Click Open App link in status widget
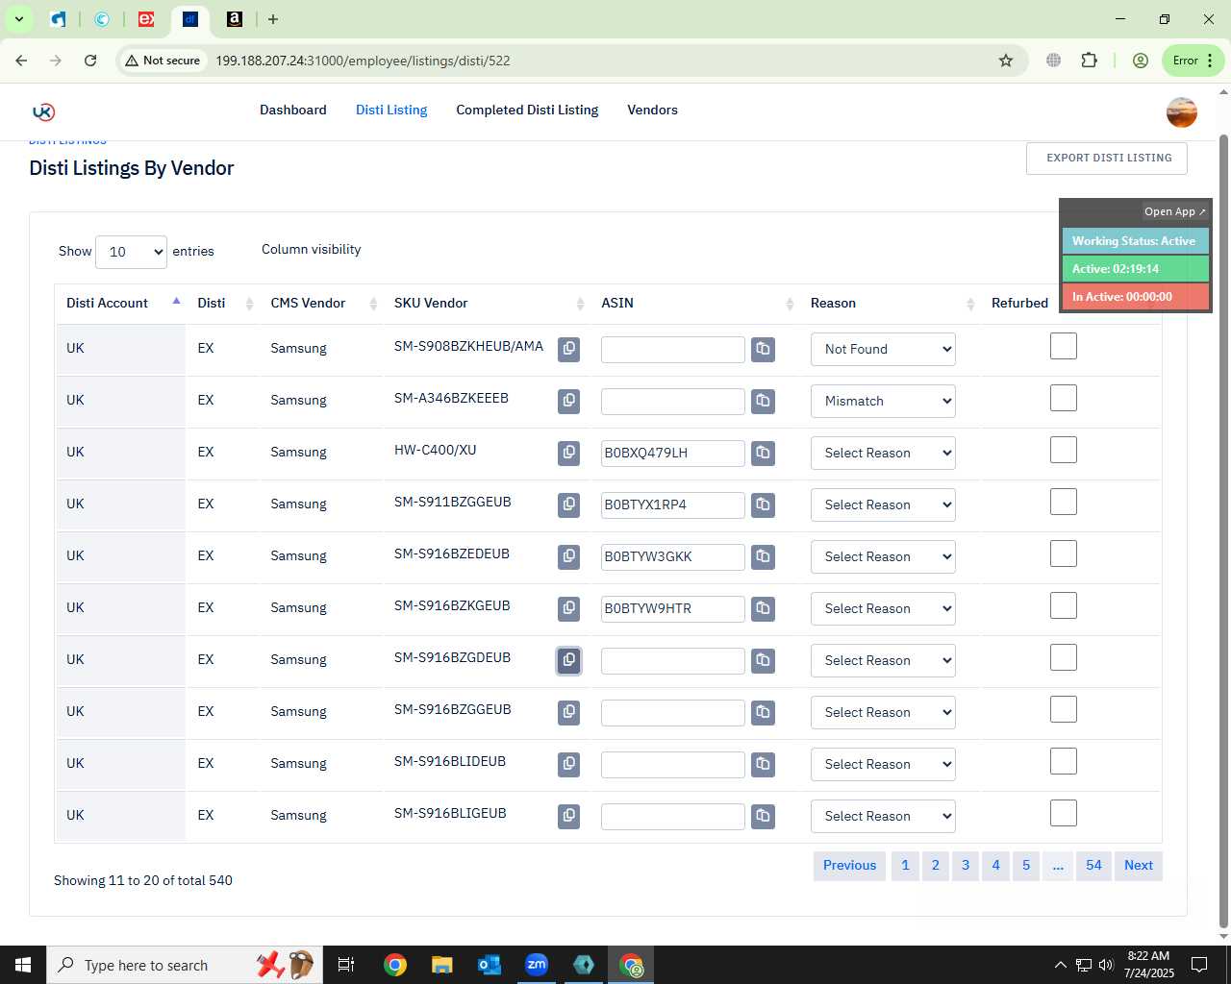 (x=1174, y=211)
